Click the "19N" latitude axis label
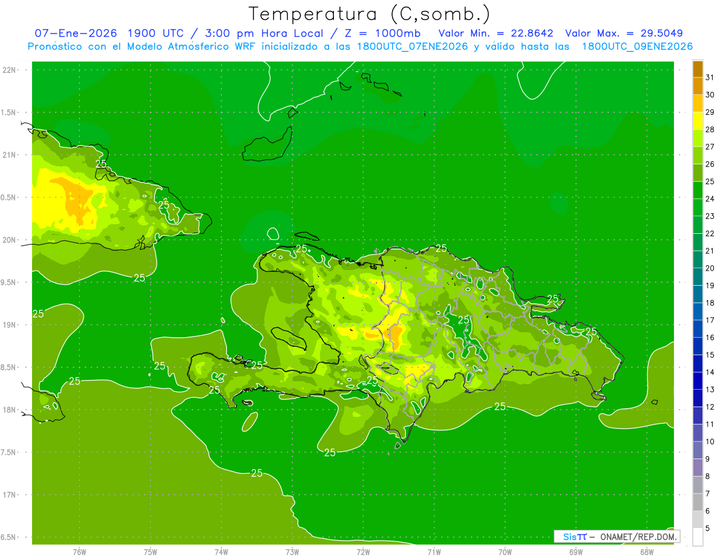Image resolution: width=726 pixels, height=560 pixels. pos(9,325)
